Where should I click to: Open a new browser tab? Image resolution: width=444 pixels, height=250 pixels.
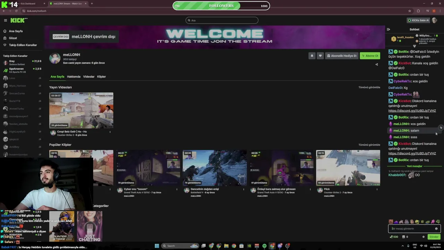point(92,3)
